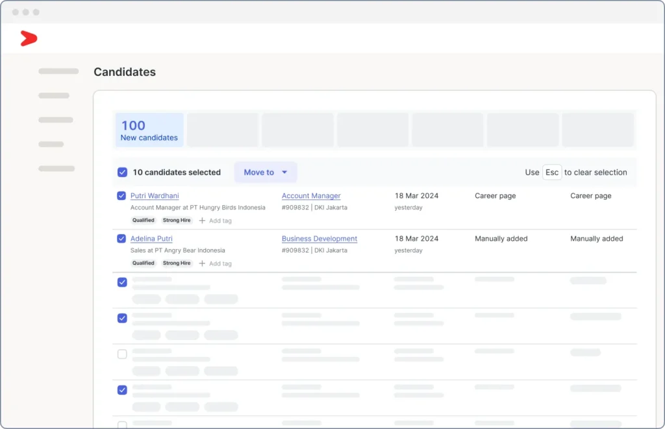Check the first unchecked candidate row checkbox
Image resolution: width=665 pixels, height=429 pixels.
pyautogui.click(x=121, y=354)
